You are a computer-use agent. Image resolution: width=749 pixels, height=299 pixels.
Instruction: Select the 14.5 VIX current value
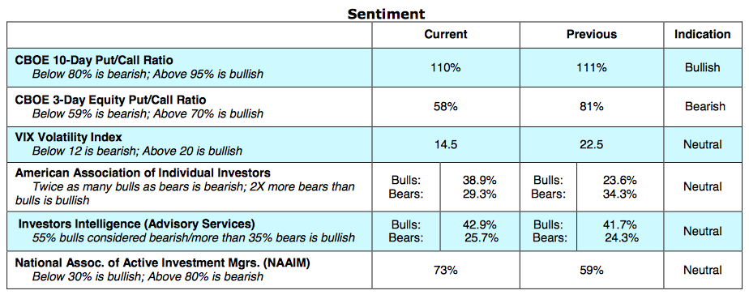pyautogui.click(x=446, y=145)
